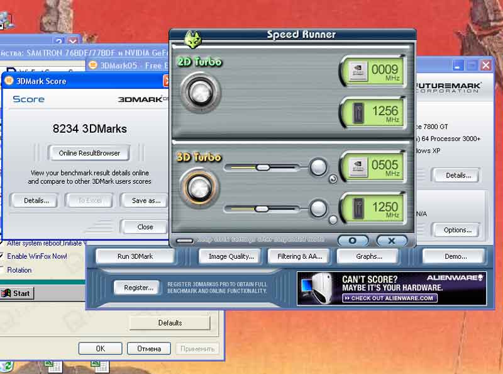Click the Применить button
The width and height of the screenshot is (503, 374).
(x=197, y=349)
